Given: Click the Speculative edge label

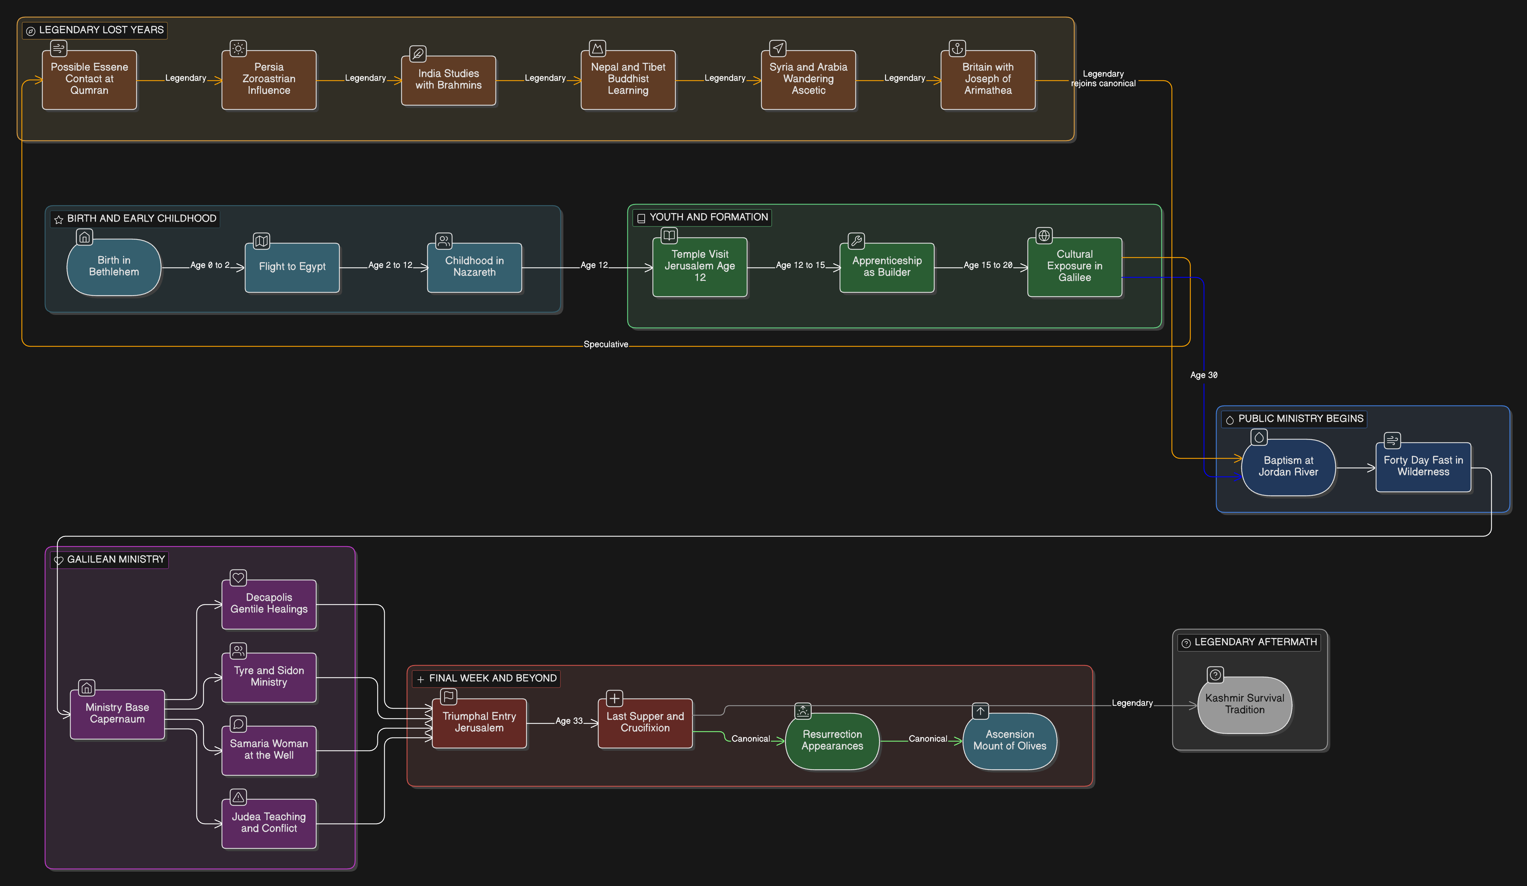Looking at the screenshot, I should tap(605, 344).
